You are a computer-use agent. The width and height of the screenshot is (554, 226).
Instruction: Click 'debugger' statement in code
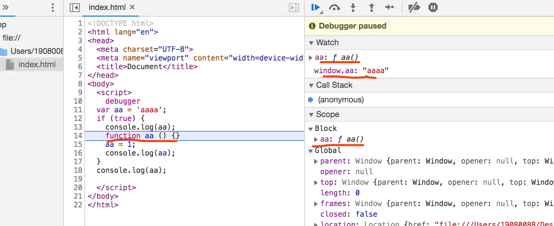click(x=123, y=101)
